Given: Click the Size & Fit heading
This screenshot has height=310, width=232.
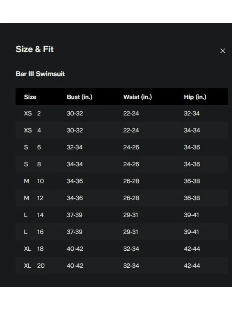Looking at the screenshot, I should pos(34,49).
